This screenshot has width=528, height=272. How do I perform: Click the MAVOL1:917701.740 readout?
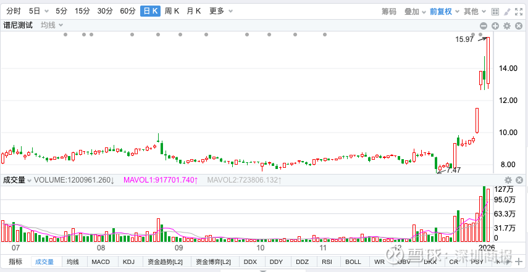161,180
